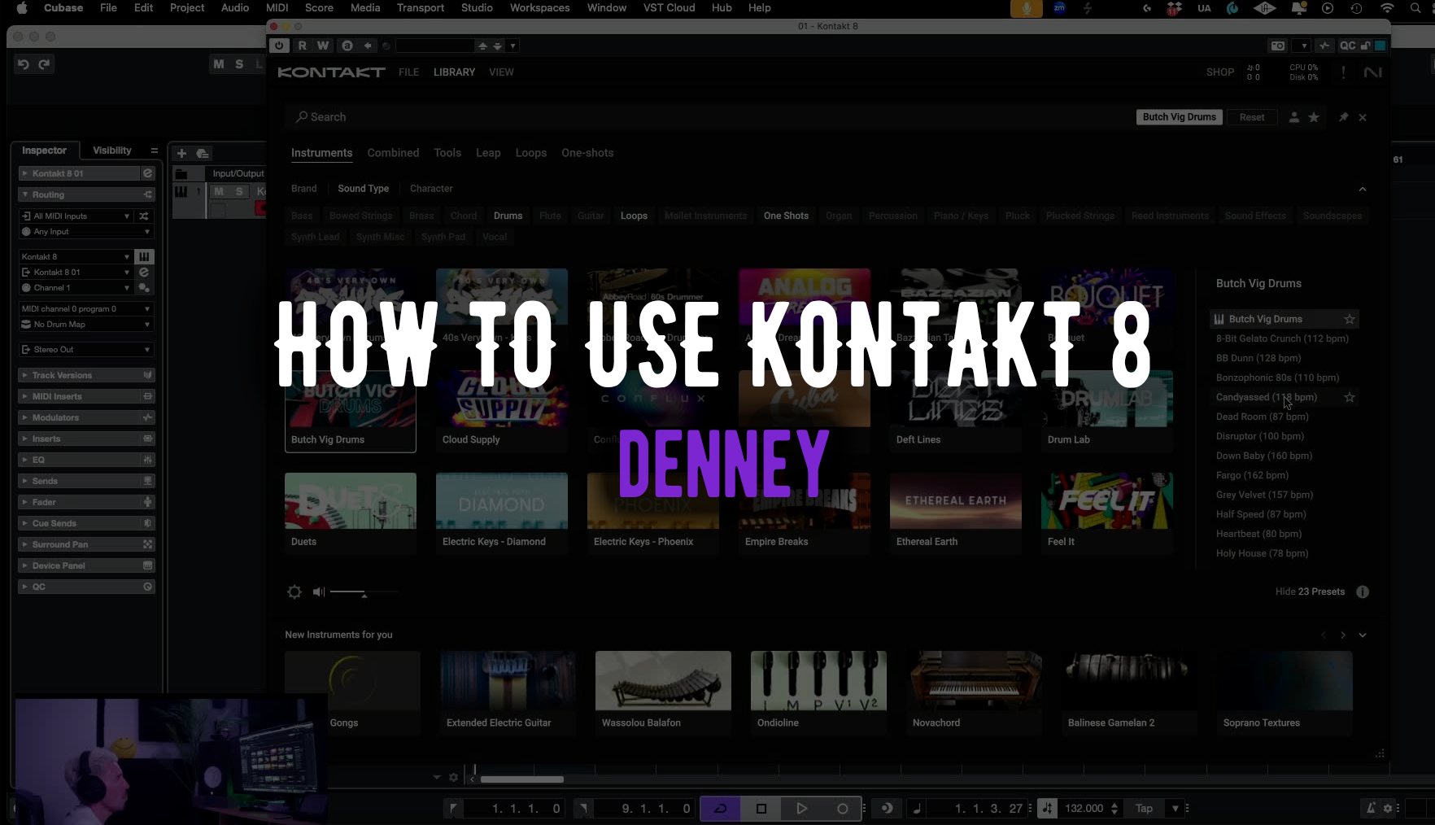Pin the current search results
This screenshot has width=1435, height=825.
pos(1342,117)
